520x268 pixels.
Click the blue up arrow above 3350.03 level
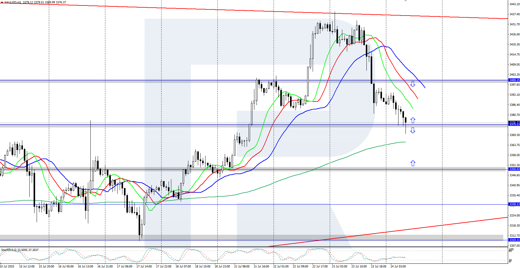click(413, 163)
